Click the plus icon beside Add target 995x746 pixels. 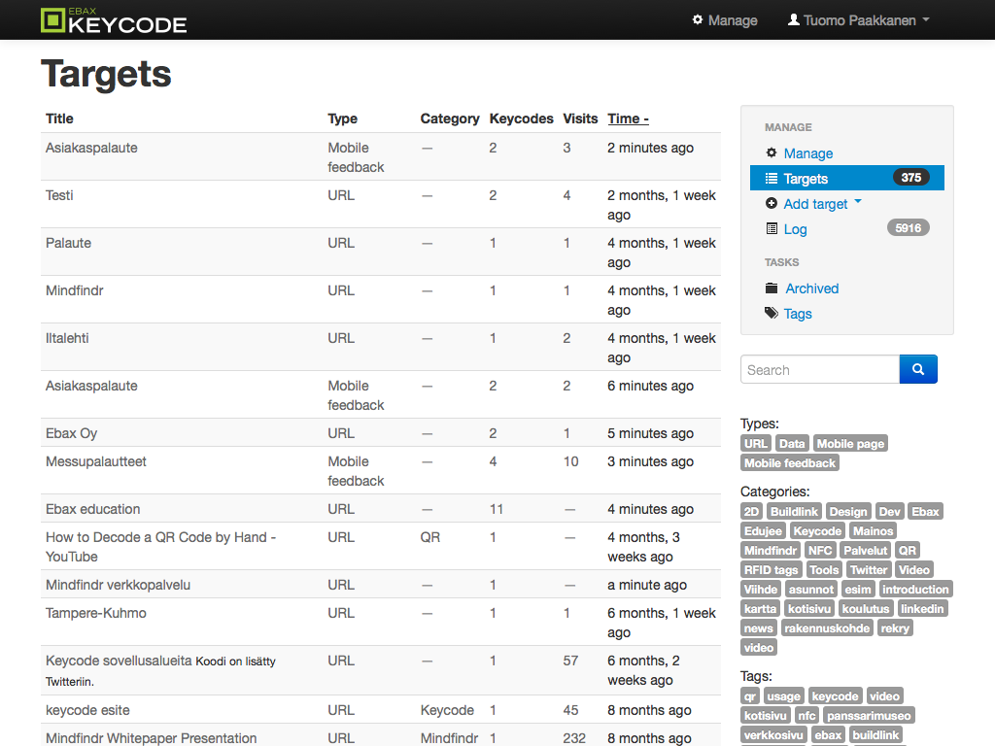[x=771, y=203]
